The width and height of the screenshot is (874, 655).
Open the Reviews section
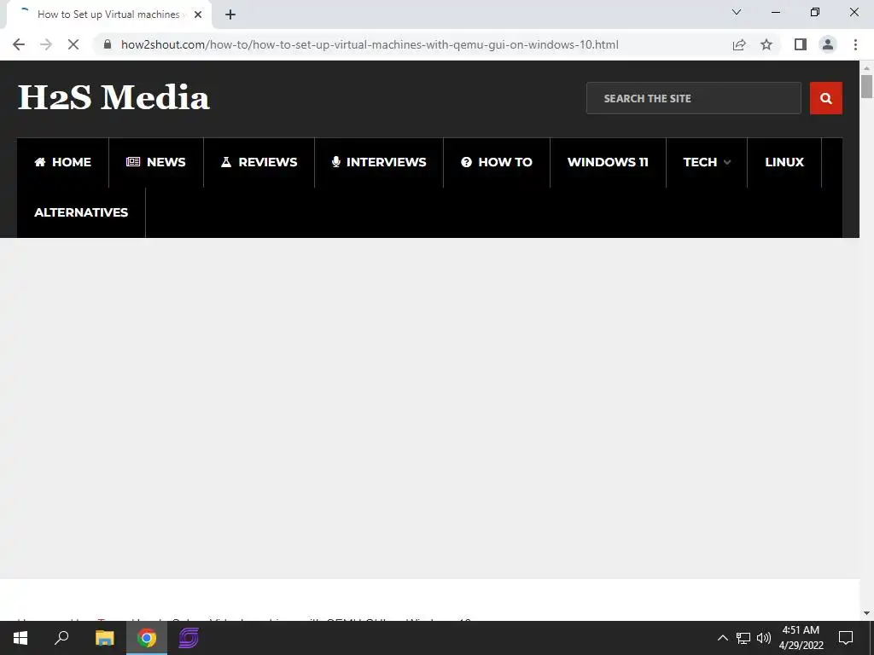[x=259, y=162]
